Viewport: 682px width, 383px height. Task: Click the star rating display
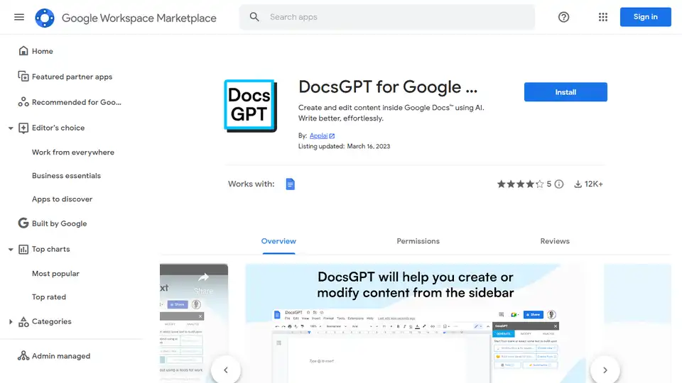tap(520, 184)
